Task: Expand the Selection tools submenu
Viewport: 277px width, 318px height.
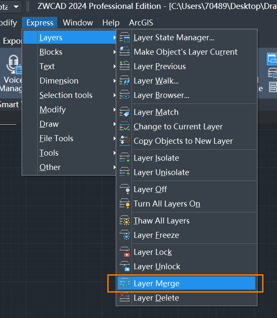Action: tap(70, 95)
